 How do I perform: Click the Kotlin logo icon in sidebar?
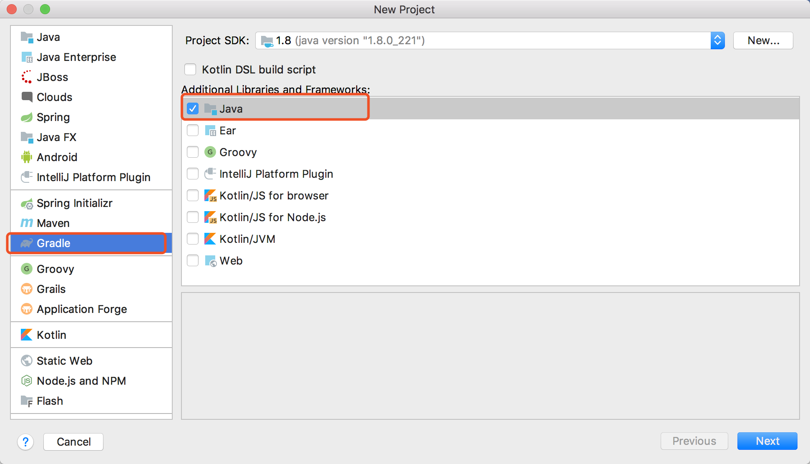point(27,335)
